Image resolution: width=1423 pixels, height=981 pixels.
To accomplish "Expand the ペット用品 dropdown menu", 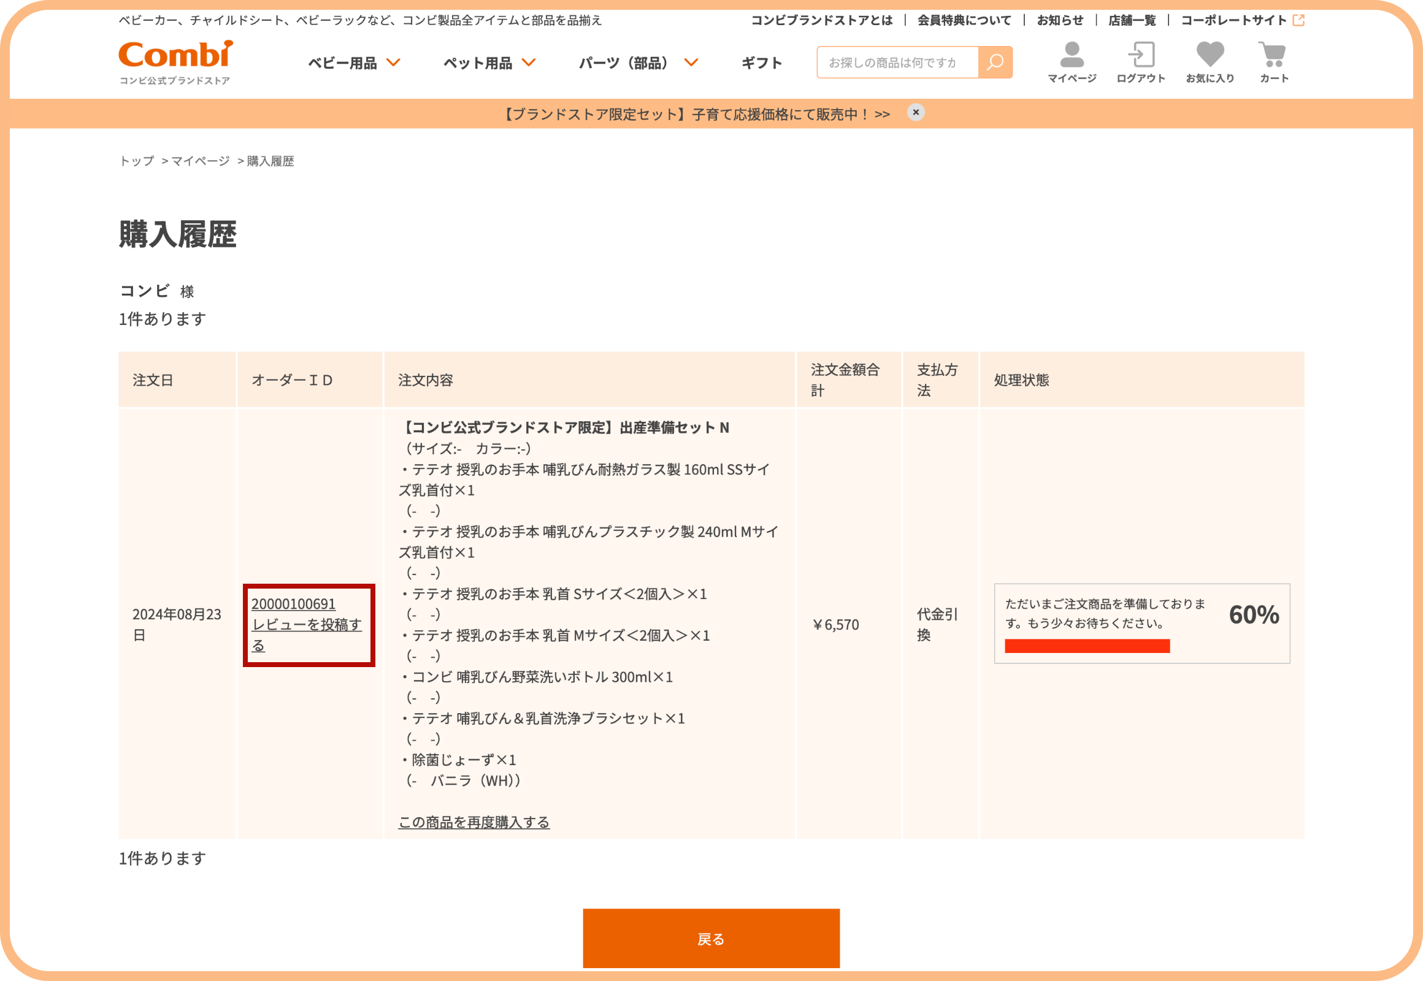I will (489, 63).
